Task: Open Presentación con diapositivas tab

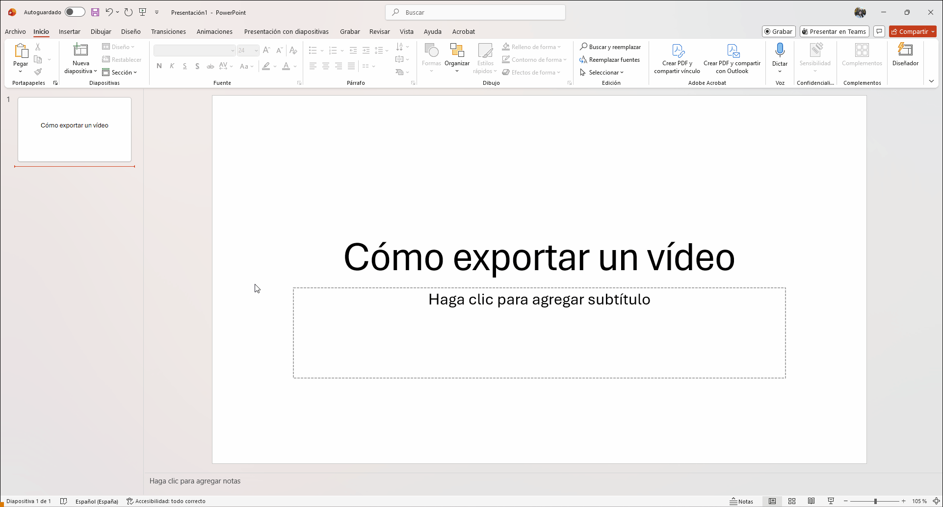Action: [287, 31]
